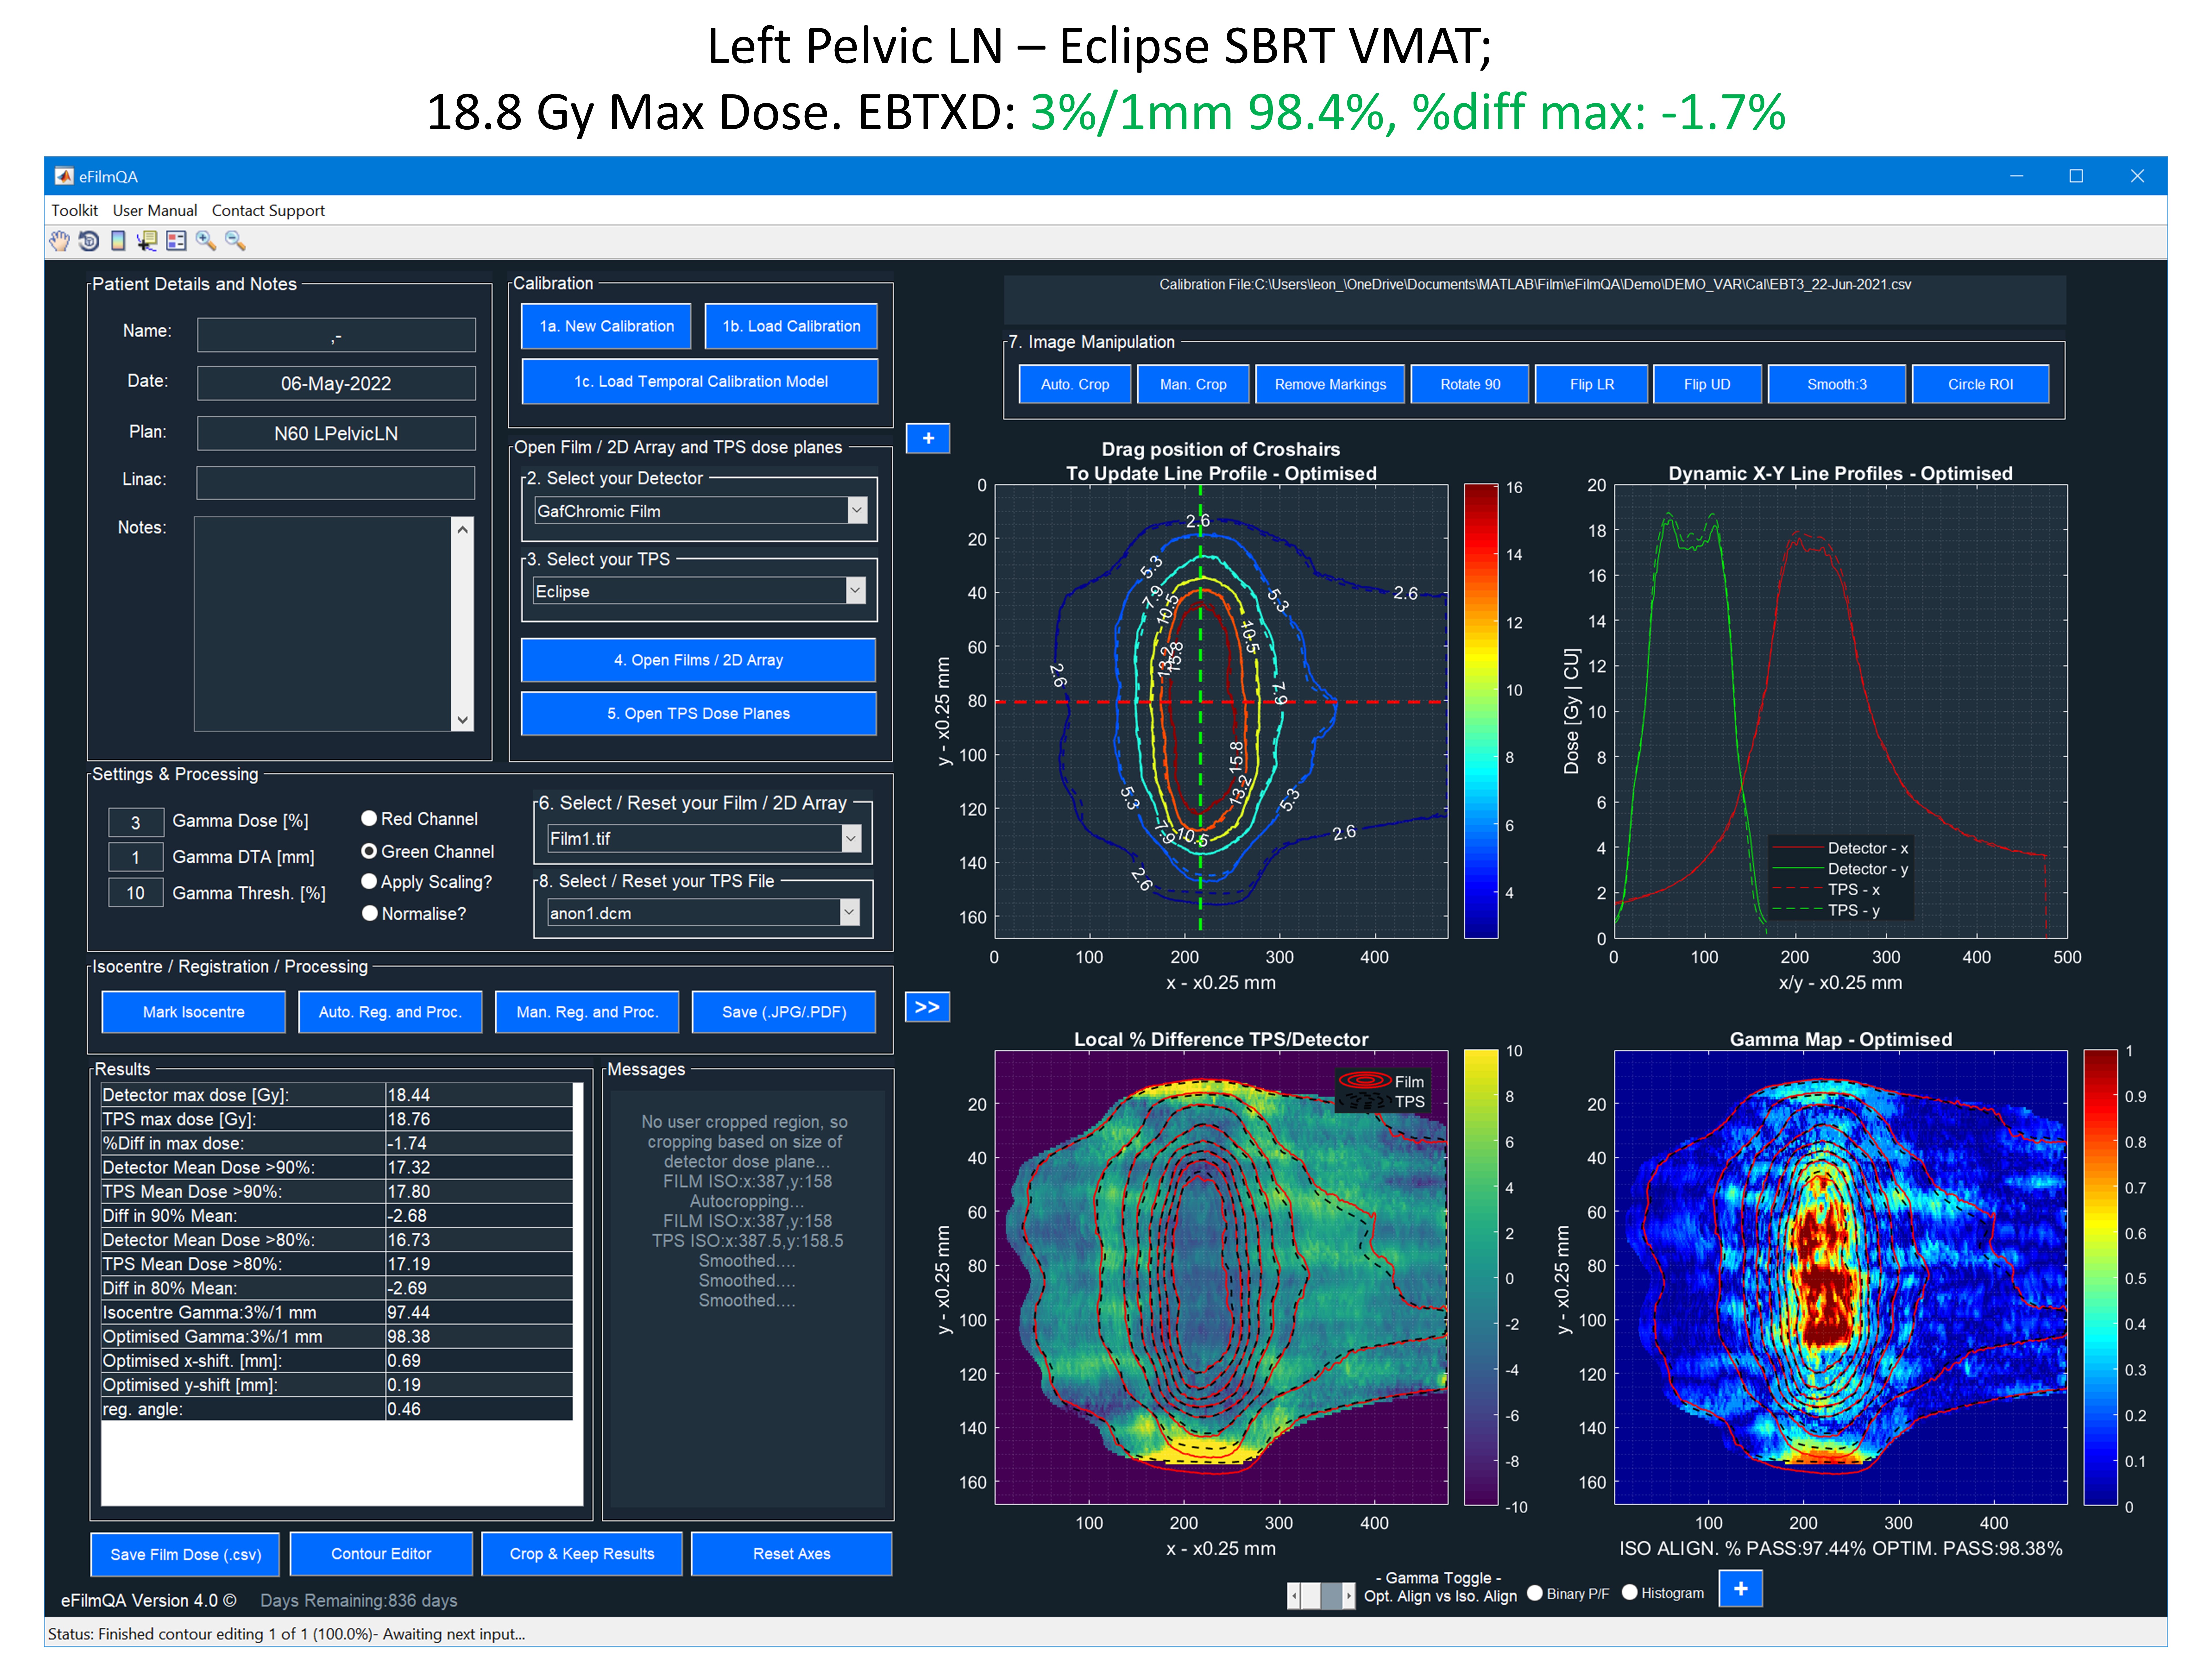Insert colorbar from the toolbar
Screen dimensions: 2212x1659
pos(118,241)
